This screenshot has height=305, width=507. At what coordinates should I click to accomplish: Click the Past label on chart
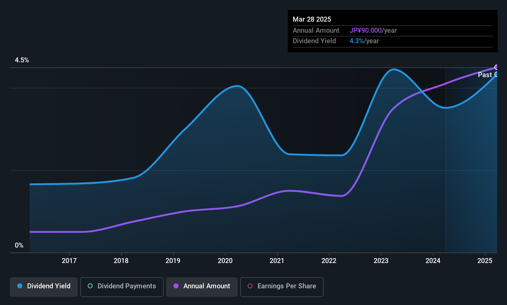[485, 75]
